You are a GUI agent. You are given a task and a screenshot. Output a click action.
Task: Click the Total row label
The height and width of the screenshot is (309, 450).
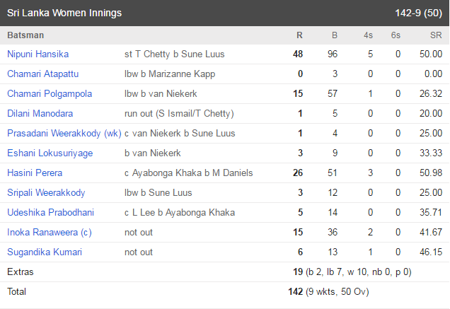tap(17, 291)
